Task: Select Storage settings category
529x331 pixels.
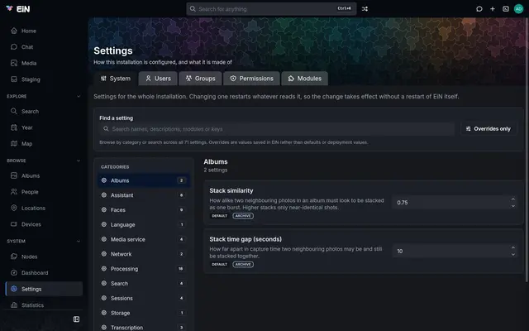Action: point(144,313)
